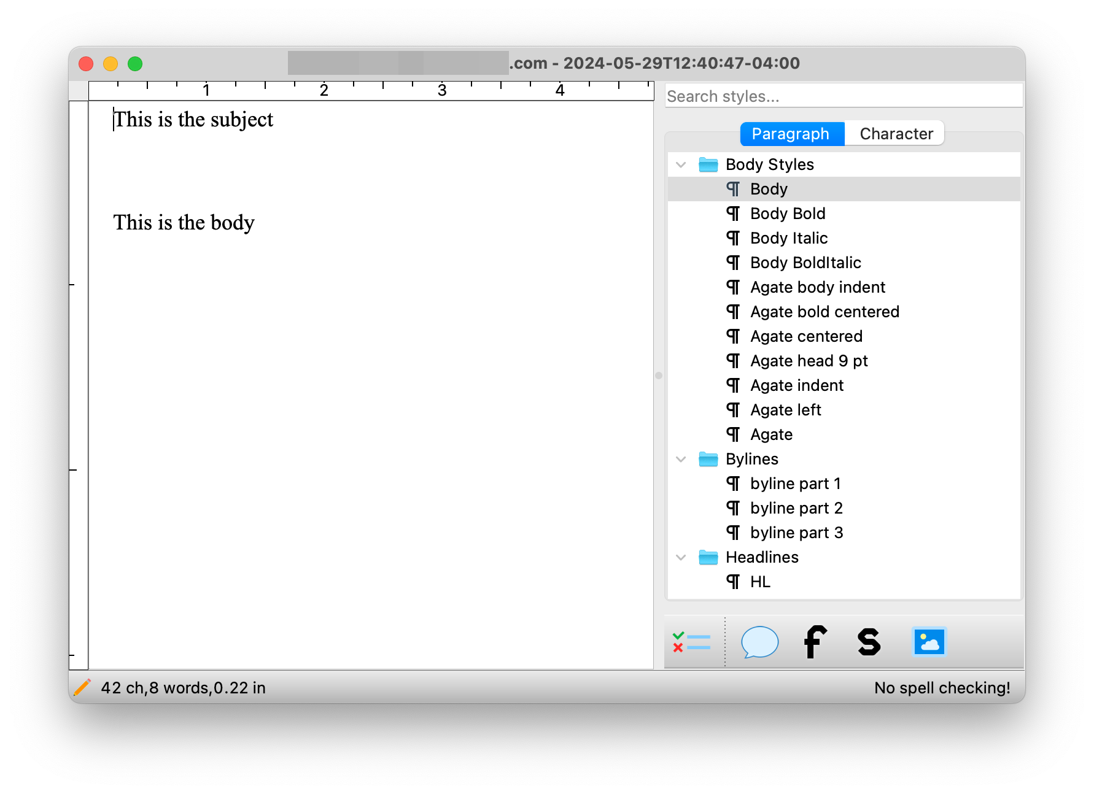Screen dimensions: 1094x794
Task: Click the Body Styles folder icon
Action: pos(708,164)
